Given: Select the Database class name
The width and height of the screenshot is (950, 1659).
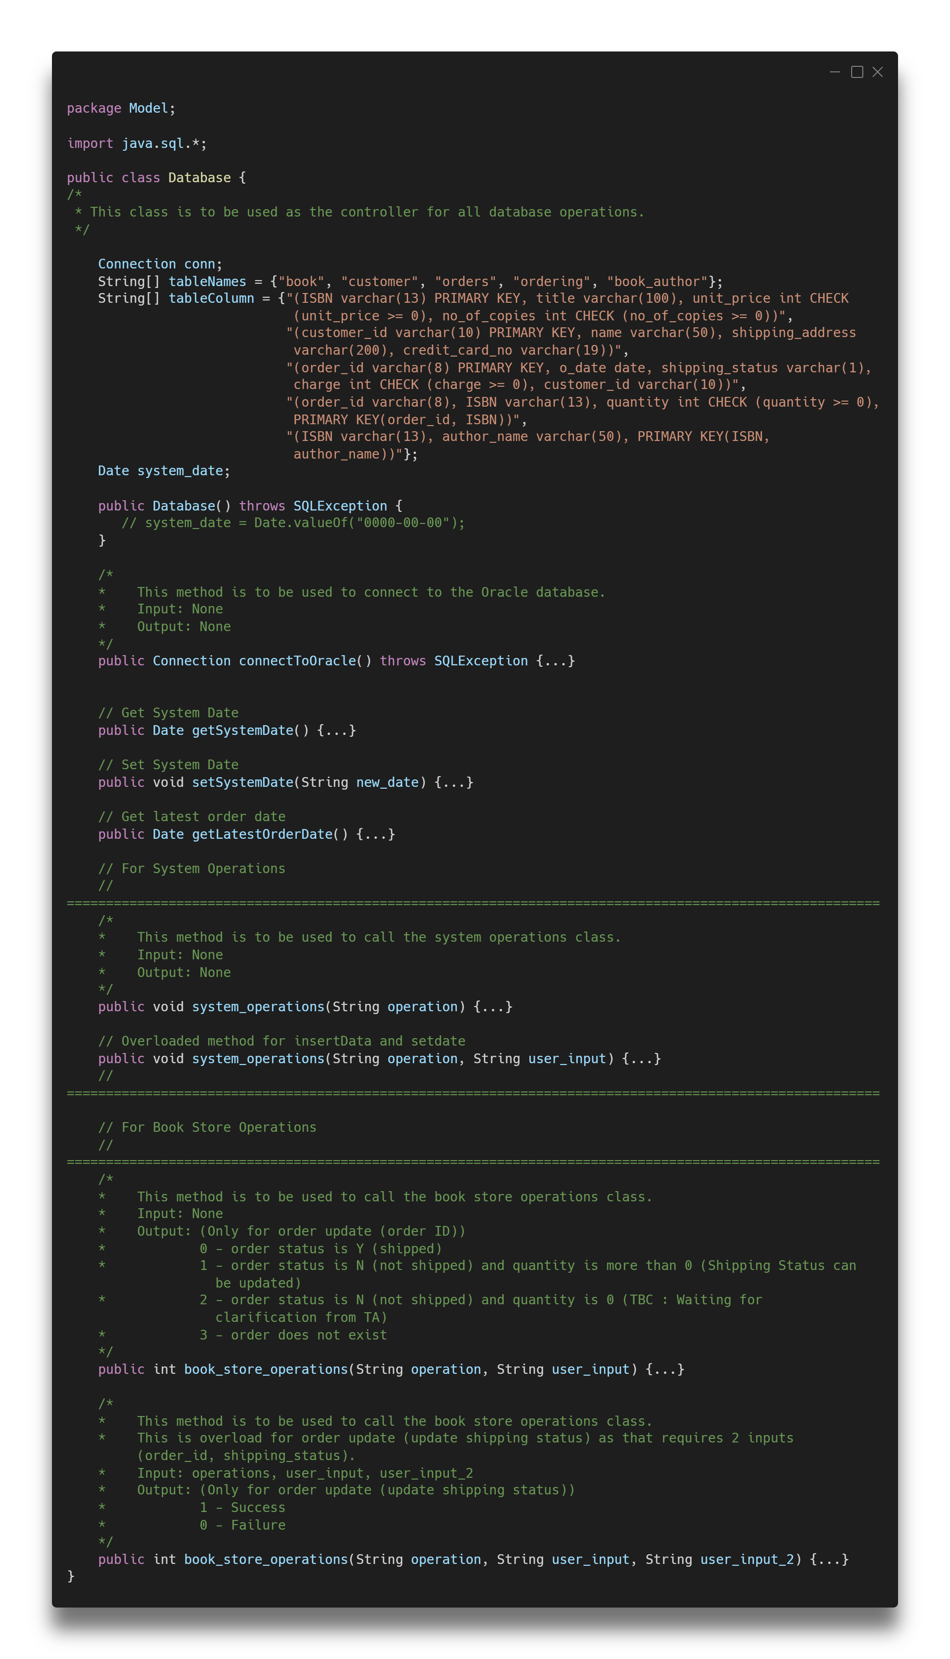Looking at the screenshot, I should 199,177.
